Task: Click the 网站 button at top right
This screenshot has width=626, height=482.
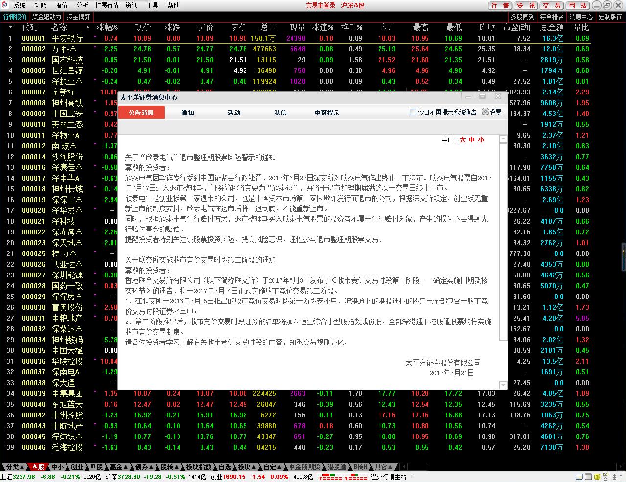Action: 578,5
